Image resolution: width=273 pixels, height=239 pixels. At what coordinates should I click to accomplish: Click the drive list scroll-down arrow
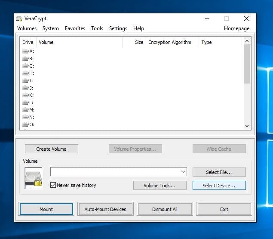coord(247,126)
